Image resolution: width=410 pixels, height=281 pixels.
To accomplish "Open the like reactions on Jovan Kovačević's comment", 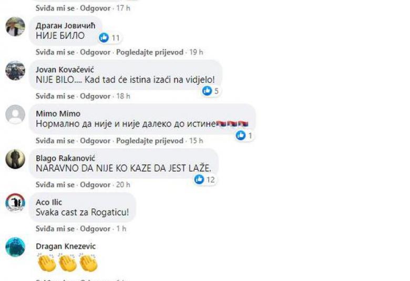I will (x=211, y=91).
